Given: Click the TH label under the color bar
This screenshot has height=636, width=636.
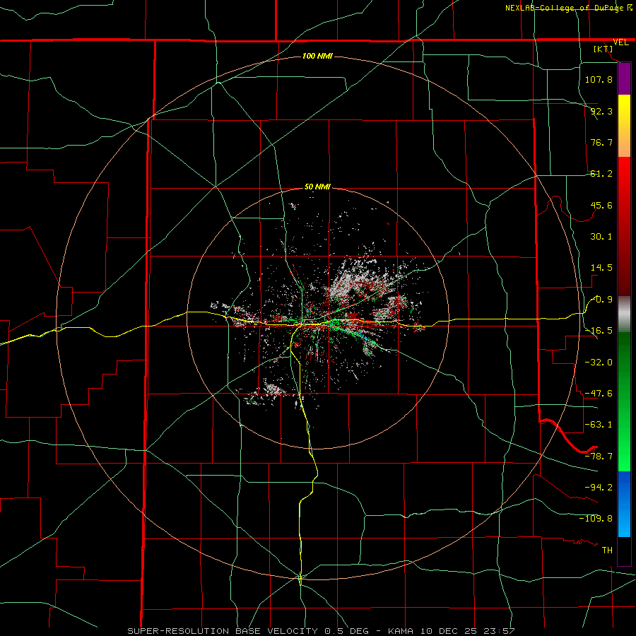Looking at the screenshot, I should [607, 550].
